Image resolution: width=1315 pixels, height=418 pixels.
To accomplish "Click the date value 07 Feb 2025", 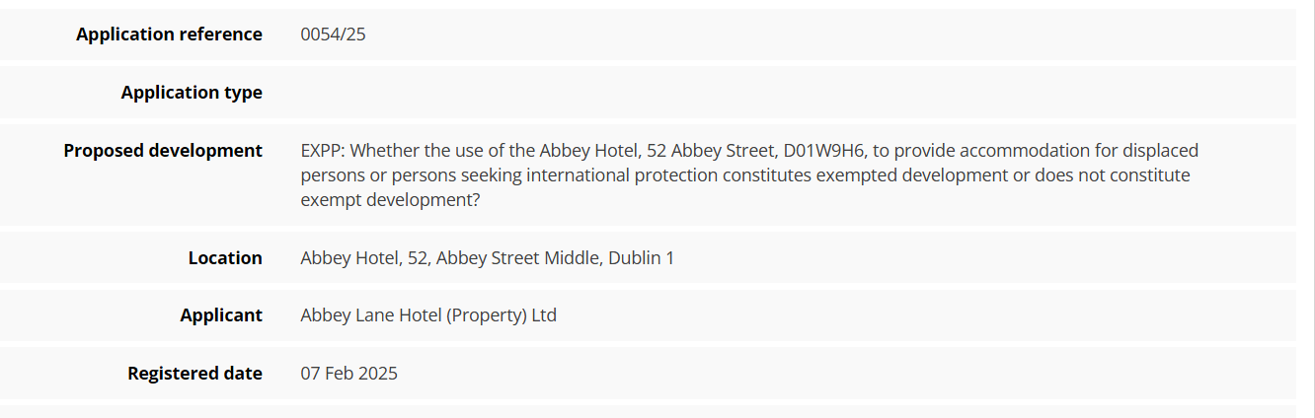I will [x=348, y=374].
